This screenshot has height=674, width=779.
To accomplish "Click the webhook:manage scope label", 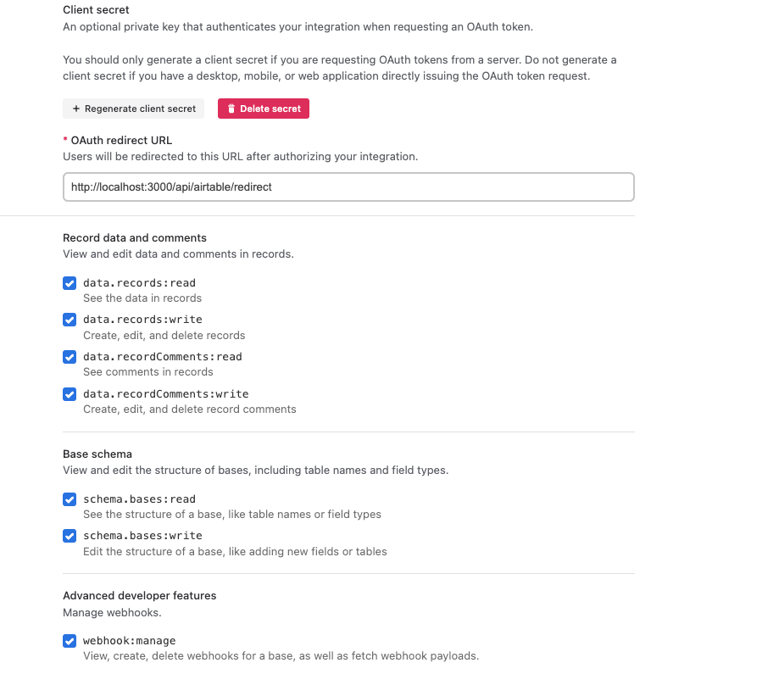I will click(x=129, y=640).
